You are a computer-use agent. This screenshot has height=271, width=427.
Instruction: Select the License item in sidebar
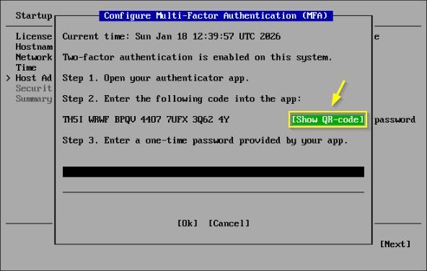pyautogui.click(x=34, y=37)
